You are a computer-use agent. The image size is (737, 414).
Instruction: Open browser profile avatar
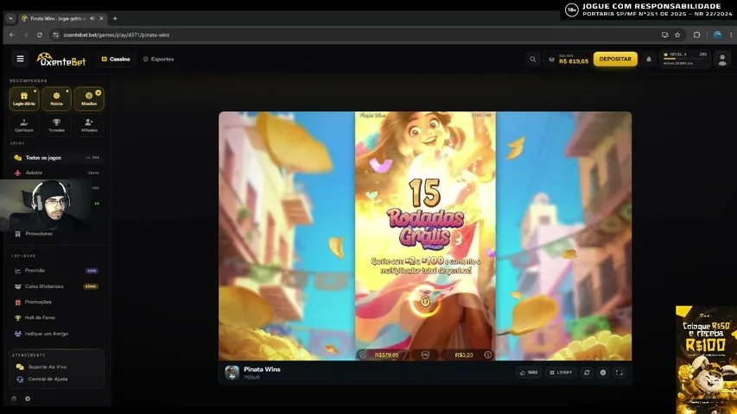coord(717,34)
